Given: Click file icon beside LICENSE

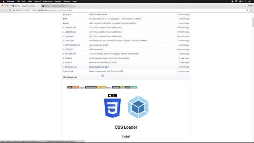Looking at the screenshot, I should pyautogui.click(x=63, y=49).
